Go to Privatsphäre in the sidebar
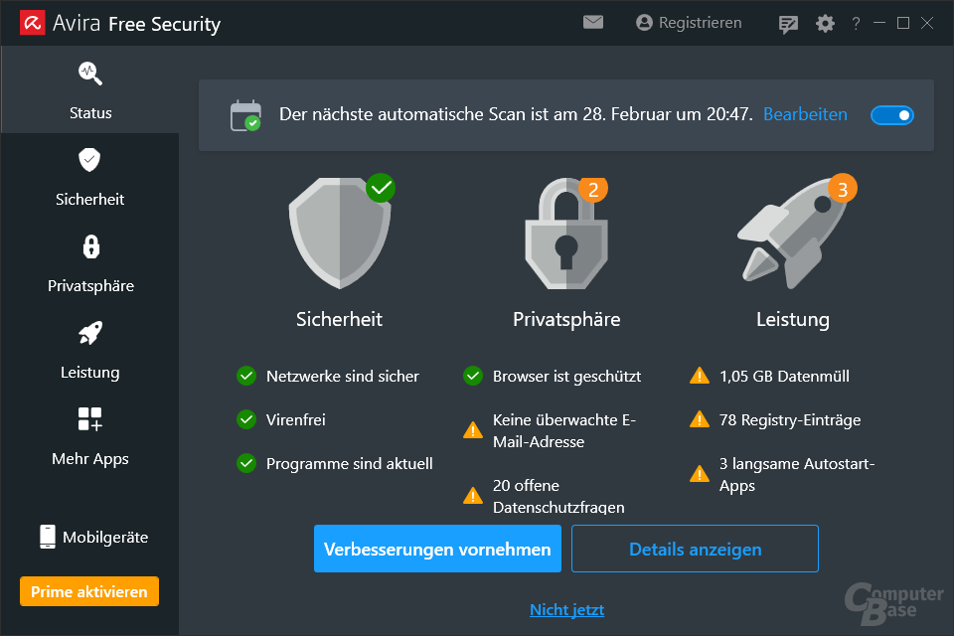The width and height of the screenshot is (954, 636). pos(90,262)
